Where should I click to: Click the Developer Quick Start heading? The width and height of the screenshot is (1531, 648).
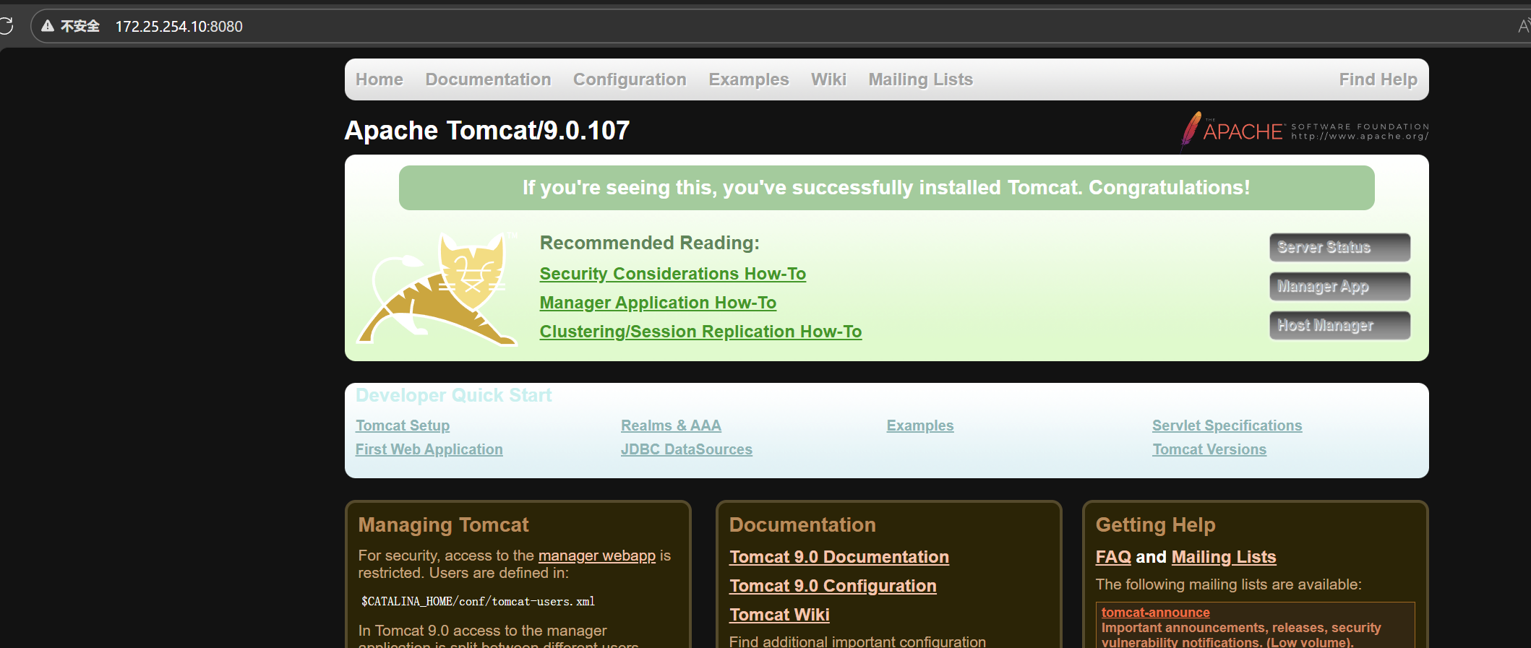coord(453,395)
